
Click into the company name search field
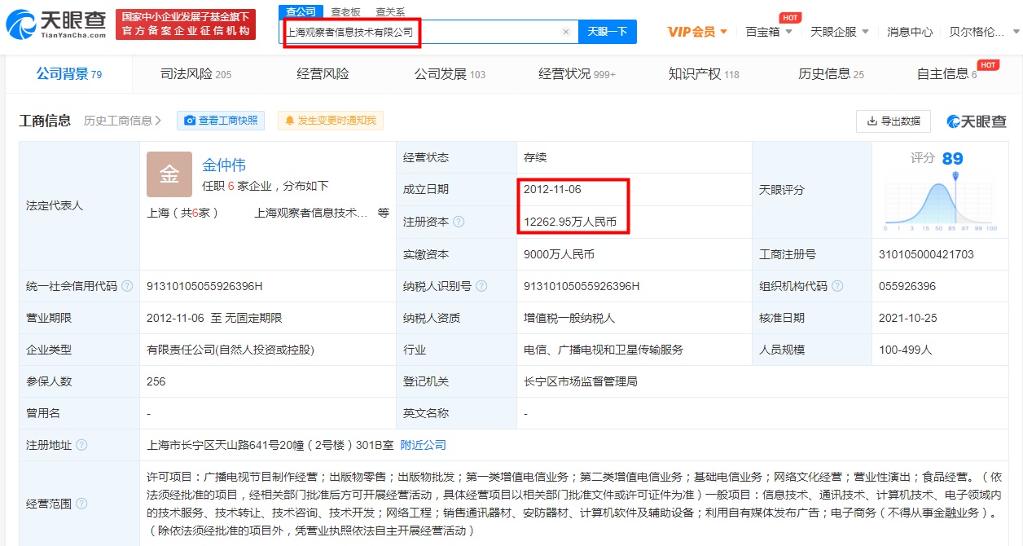coord(419,32)
